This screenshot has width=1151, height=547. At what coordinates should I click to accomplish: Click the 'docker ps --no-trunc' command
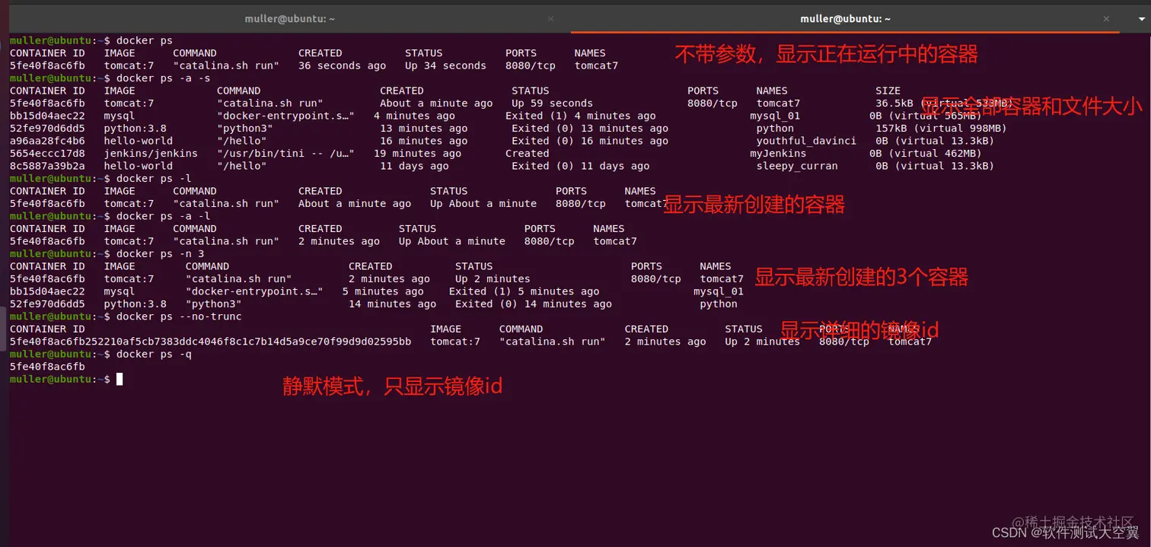click(x=179, y=316)
